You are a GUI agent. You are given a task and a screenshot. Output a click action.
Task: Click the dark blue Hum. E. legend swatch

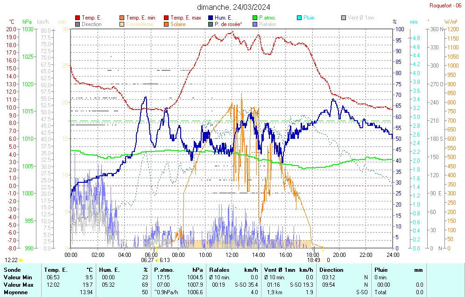click(211, 18)
